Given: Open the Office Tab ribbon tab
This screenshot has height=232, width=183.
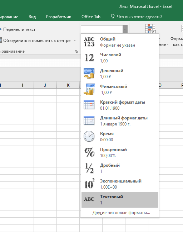Looking at the screenshot, I should click(91, 17).
